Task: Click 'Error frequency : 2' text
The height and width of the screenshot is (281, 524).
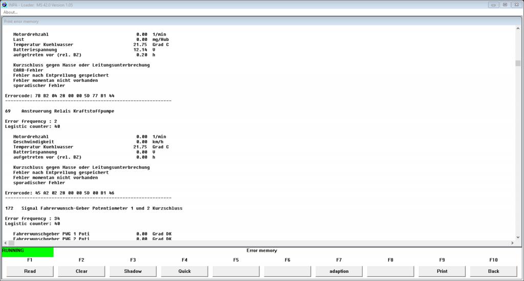Action: [31, 122]
